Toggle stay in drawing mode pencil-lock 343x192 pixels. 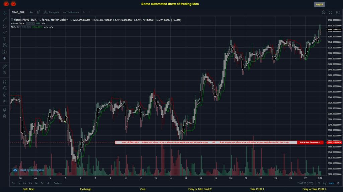[x=5, y=88]
